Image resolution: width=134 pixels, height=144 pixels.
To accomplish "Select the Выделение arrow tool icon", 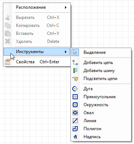I will (75, 52).
